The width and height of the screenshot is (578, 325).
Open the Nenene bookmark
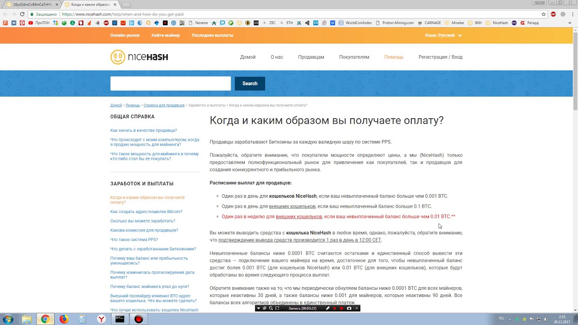[x=198, y=23]
